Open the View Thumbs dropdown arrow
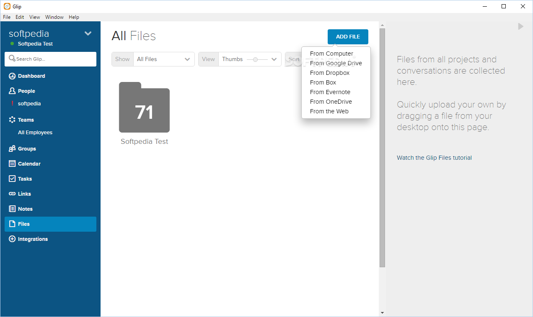This screenshot has width=533, height=317. pyautogui.click(x=274, y=59)
